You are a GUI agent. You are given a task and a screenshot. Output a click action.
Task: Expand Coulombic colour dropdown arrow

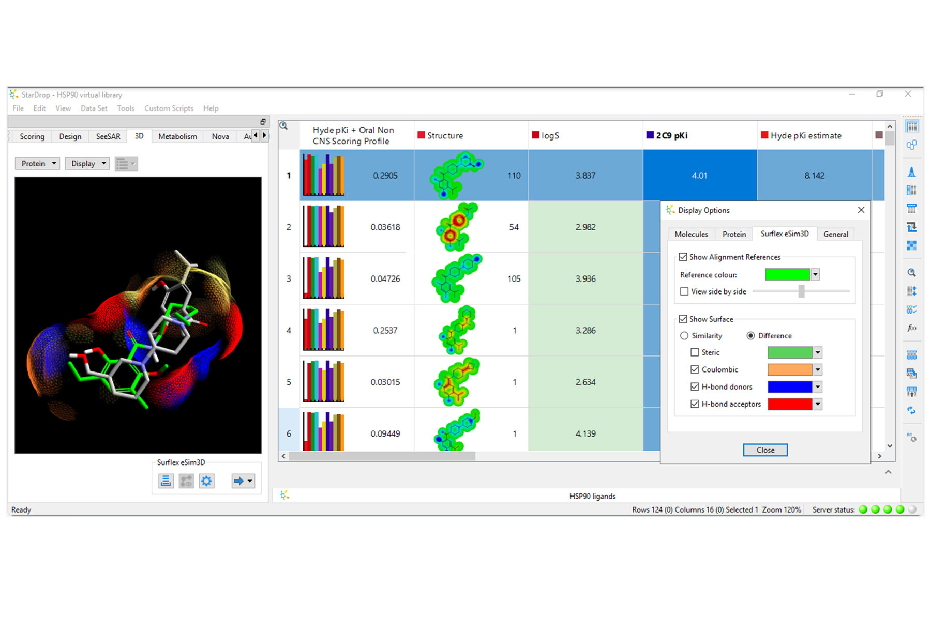818,369
